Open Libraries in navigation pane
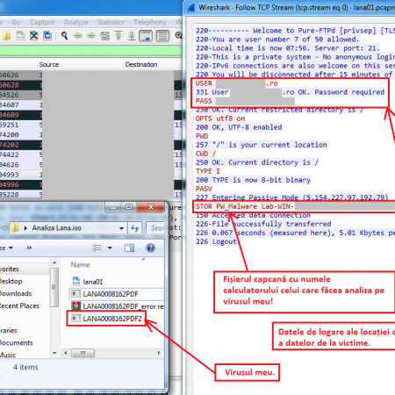The width and height of the screenshot is (395, 395). coord(9,330)
